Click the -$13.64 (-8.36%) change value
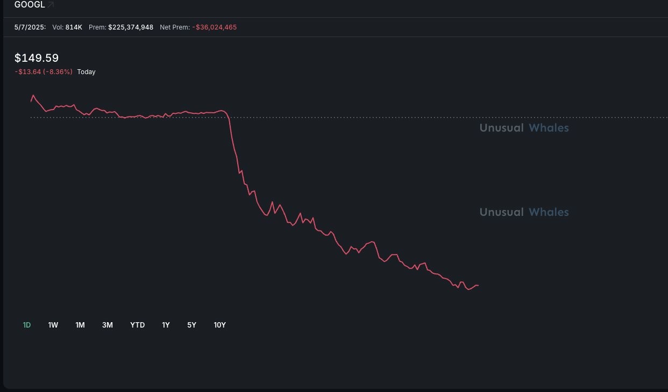Image resolution: width=668 pixels, height=392 pixels. point(44,72)
